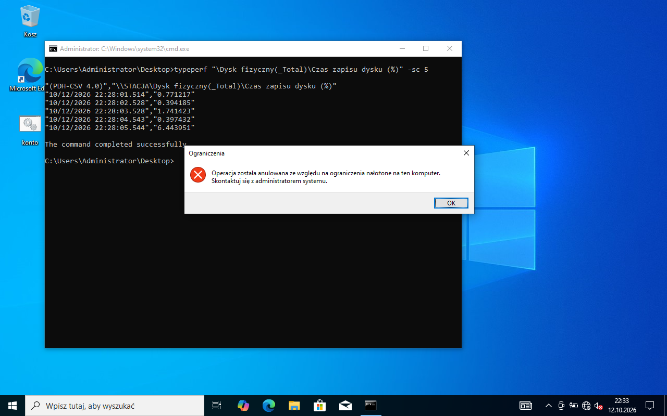Click "The command completed successfully" line

pos(115,144)
